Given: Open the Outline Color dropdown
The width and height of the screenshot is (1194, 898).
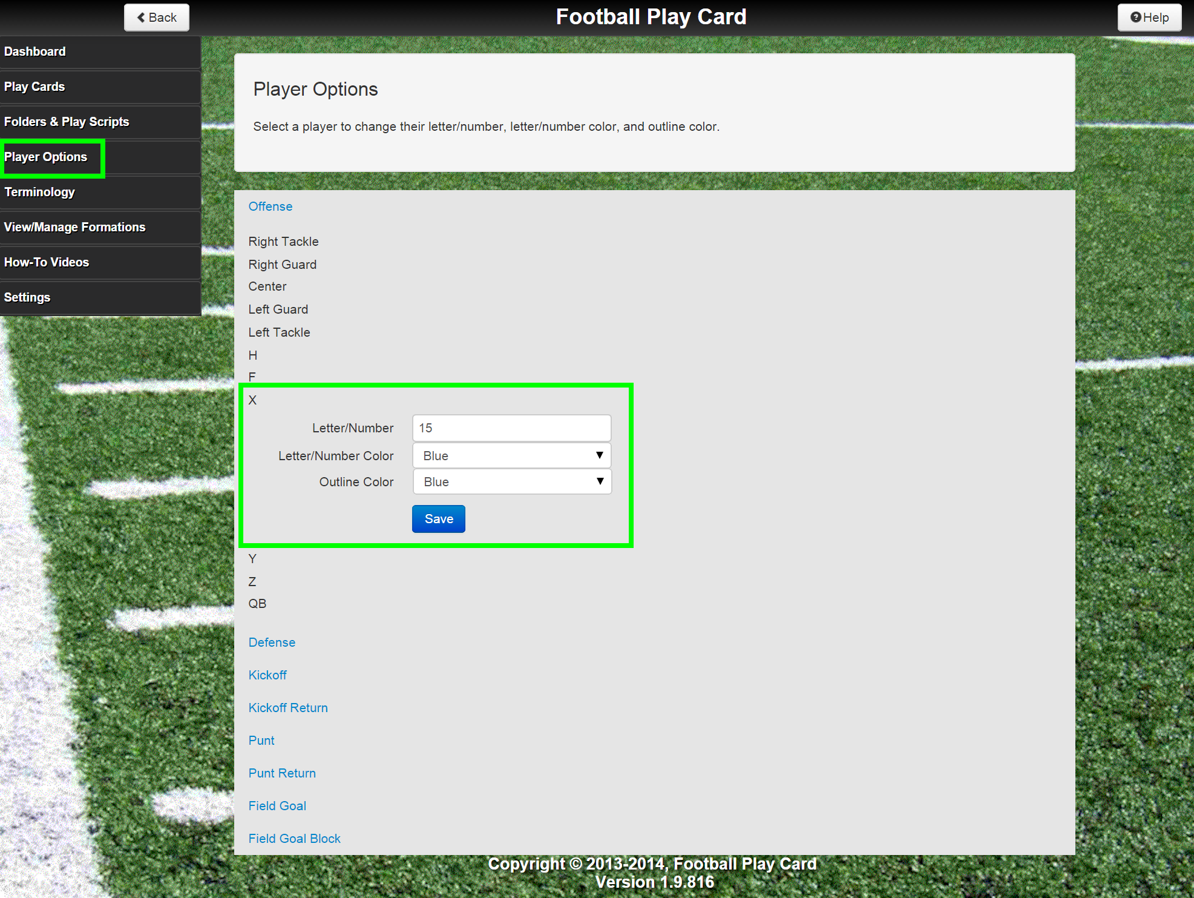Looking at the screenshot, I should tap(511, 482).
